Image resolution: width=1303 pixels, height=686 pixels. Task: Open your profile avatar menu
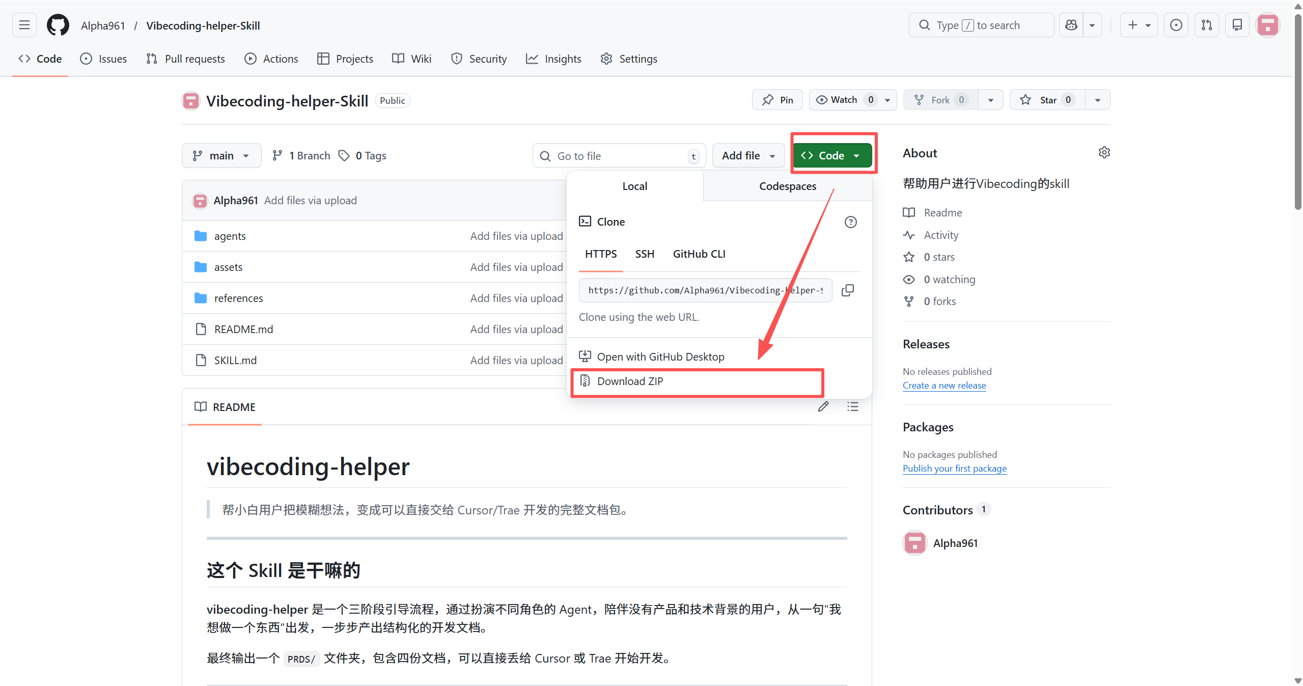point(1267,25)
